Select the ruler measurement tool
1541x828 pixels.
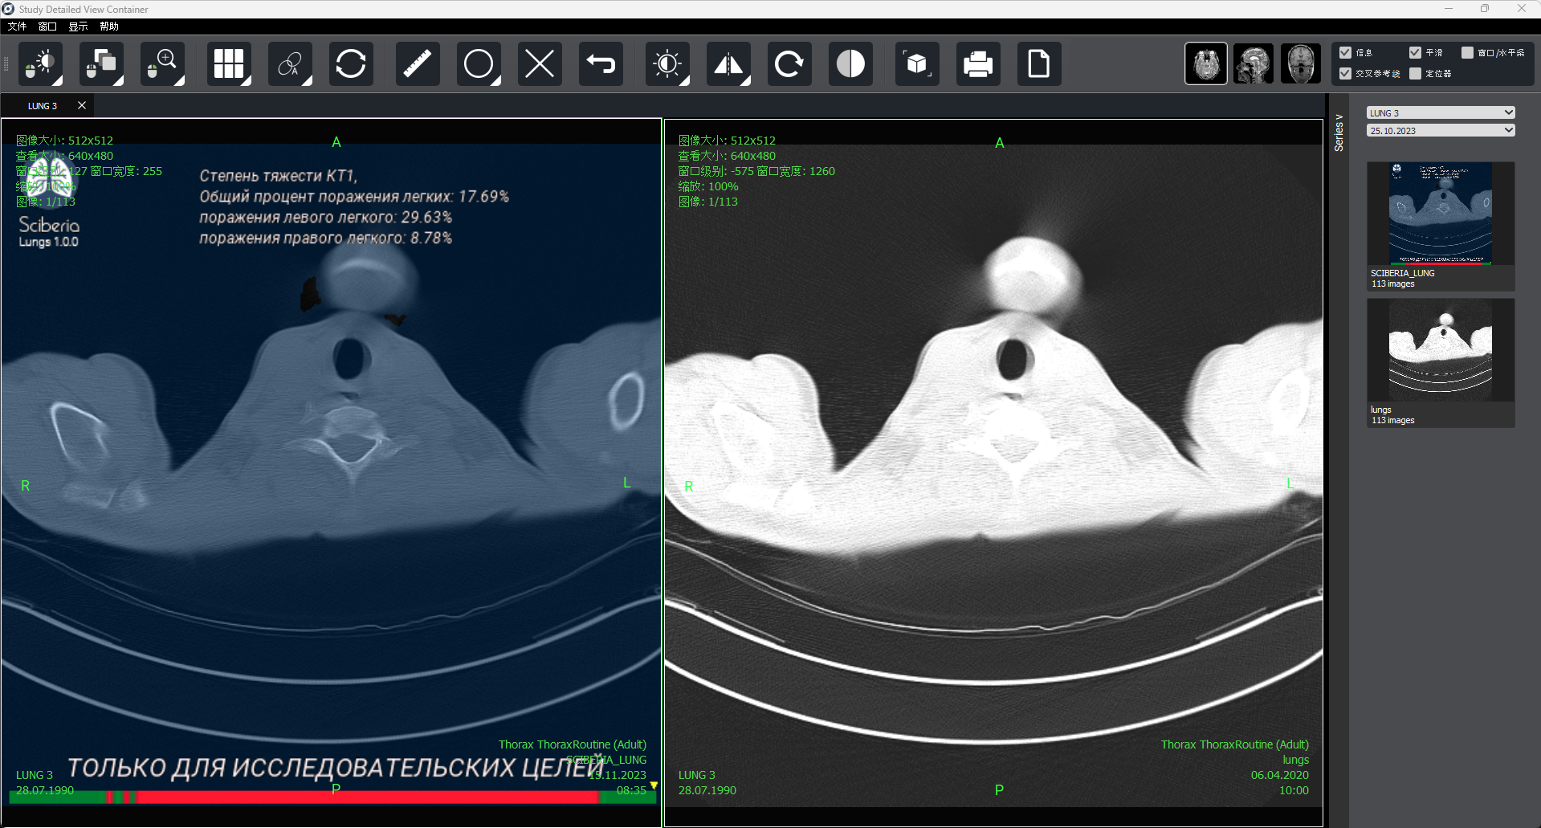418,63
